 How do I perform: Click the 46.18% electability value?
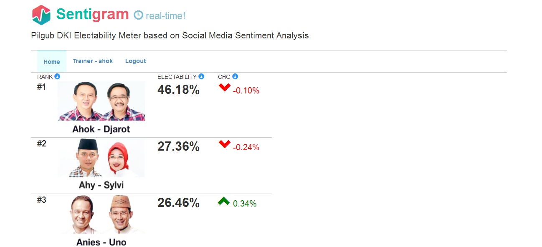[x=178, y=90]
